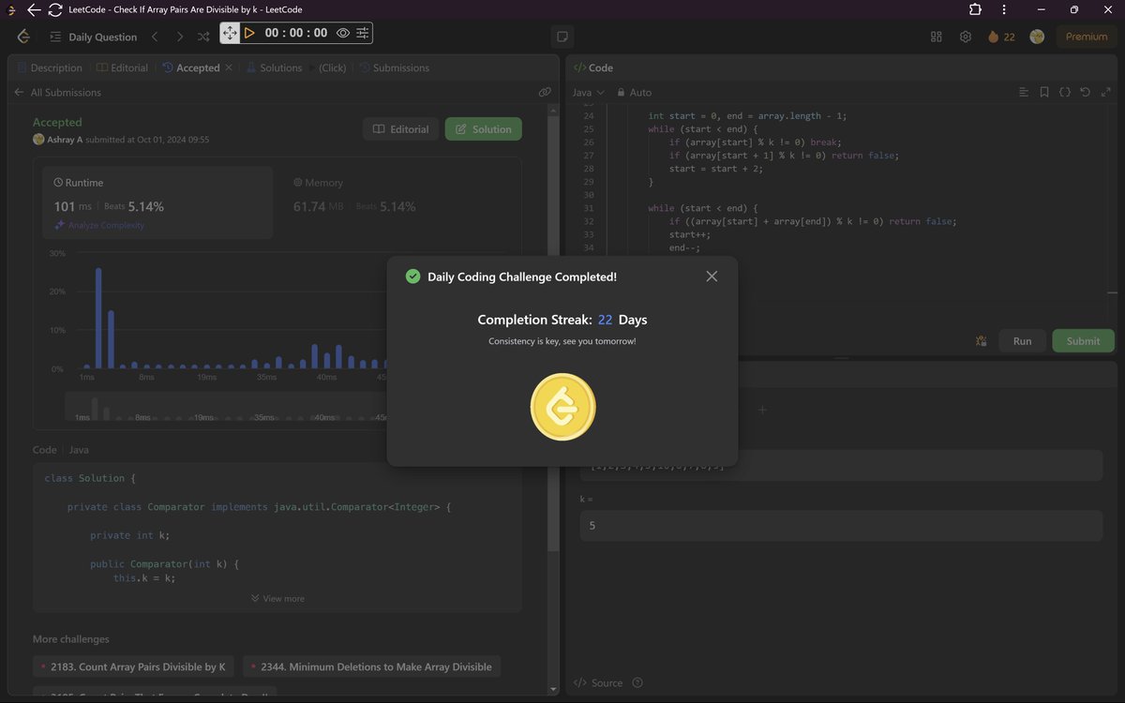The height and width of the screenshot is (703, 1125).
Task: Click Analyze Complexity link
Action: pyautogui.click(x=99, y=225)
